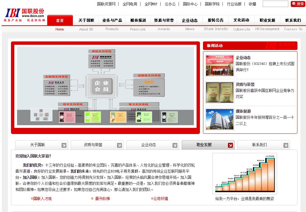Select 职业发展 in main navigation
306x212 pixels.
click(267, 20)
